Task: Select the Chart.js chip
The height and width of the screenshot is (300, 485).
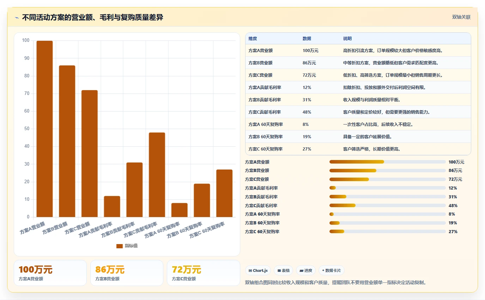Action: pyautogui.click(x=258, y=270)
